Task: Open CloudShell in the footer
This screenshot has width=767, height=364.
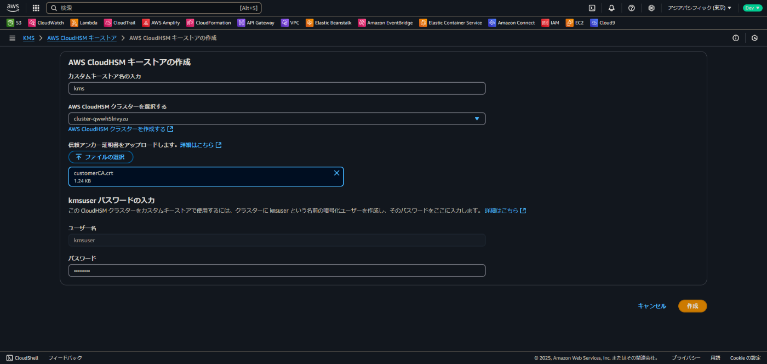Action: click(x=22, y=358)
